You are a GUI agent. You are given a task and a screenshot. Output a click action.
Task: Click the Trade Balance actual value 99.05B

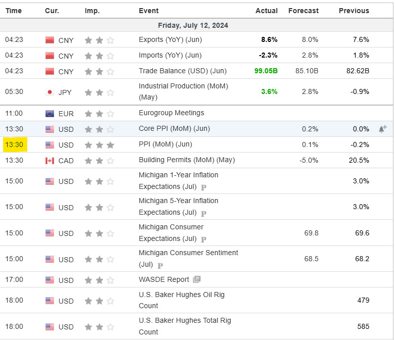tap(266, 71)
